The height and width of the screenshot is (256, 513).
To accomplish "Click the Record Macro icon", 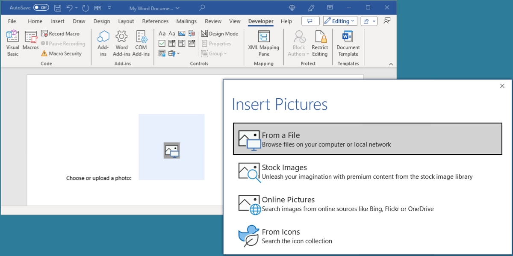I will pos(44,33).
